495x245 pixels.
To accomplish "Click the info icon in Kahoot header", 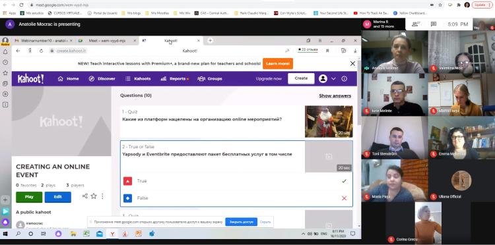I will (344, 79).
